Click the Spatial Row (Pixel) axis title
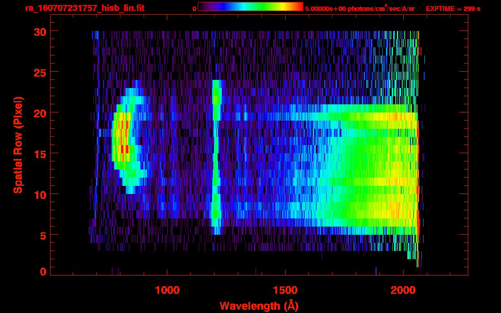Image resolution: width=501 pixels, height=313 pixels. [18, 145]
